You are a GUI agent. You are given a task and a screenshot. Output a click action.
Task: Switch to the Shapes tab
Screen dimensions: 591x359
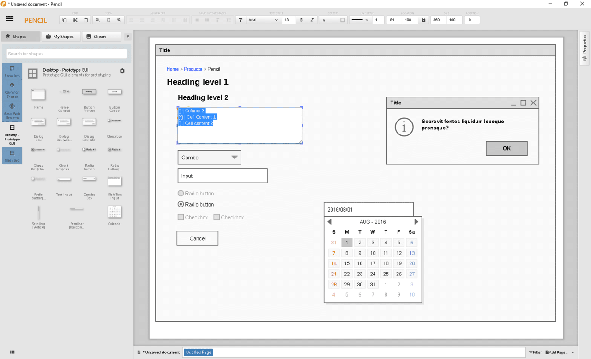[20, 36]
